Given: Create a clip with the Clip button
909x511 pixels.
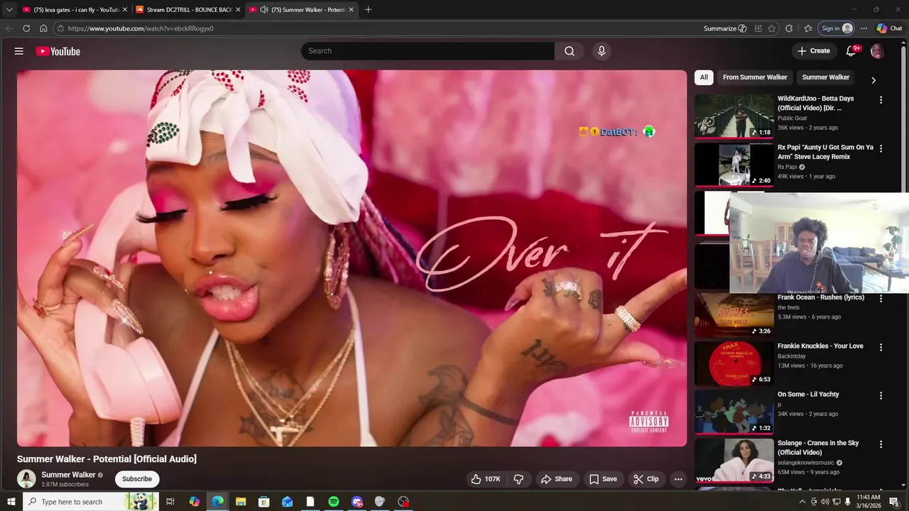Looking at the screenshot, I should 646,479.
